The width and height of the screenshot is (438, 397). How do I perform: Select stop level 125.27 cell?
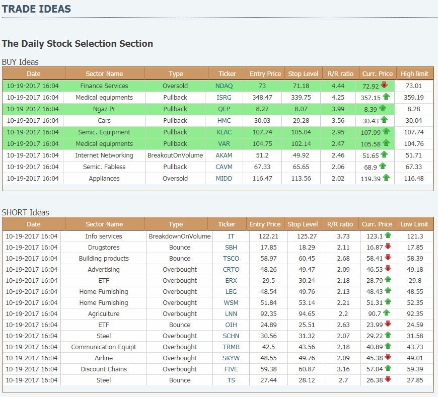click(x=307, y=236)
